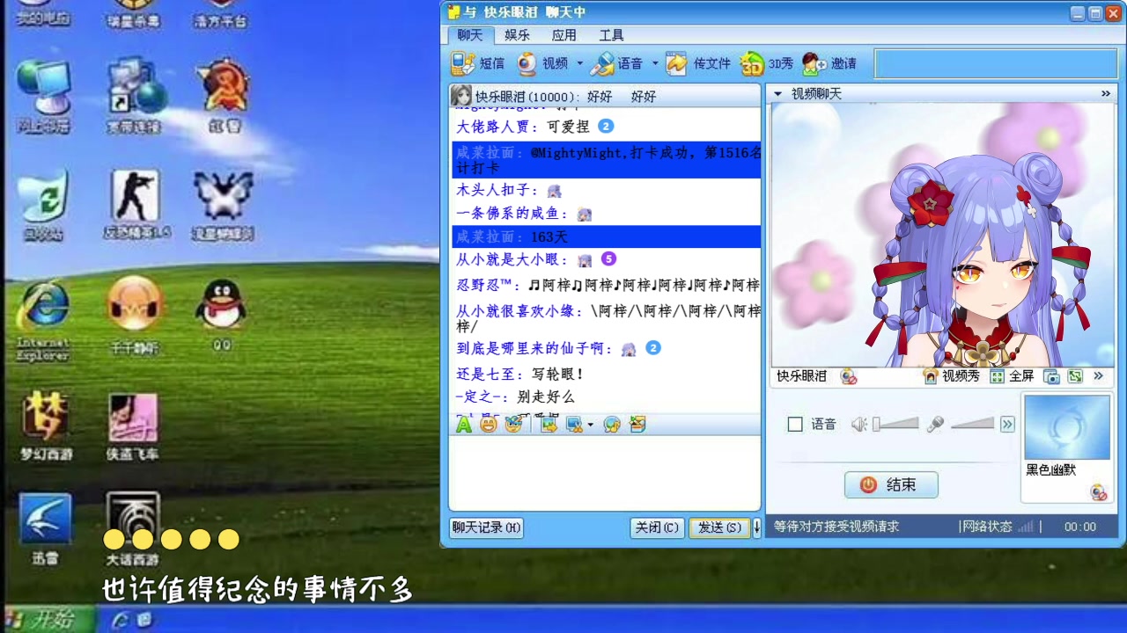Switch to the 应用 tab
The height and width of the screenshot is (633, 1127).
[564, 35]
